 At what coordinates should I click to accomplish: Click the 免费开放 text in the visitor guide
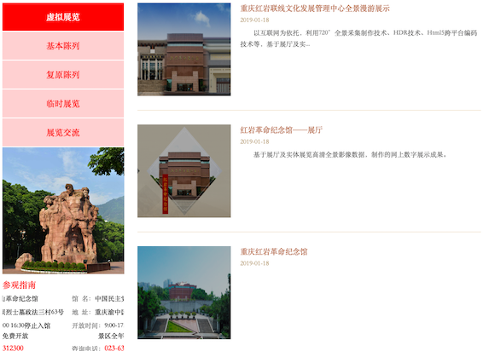coord(15,336)
